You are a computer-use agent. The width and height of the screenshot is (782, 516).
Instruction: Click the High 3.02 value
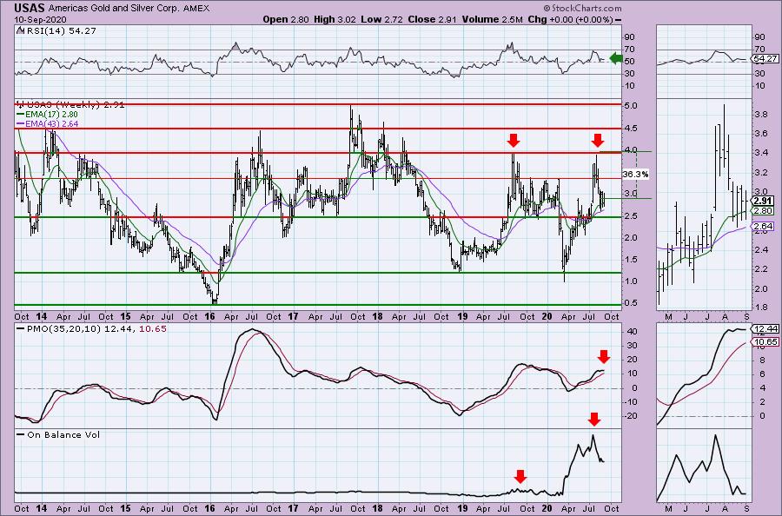tap(335, 19)
